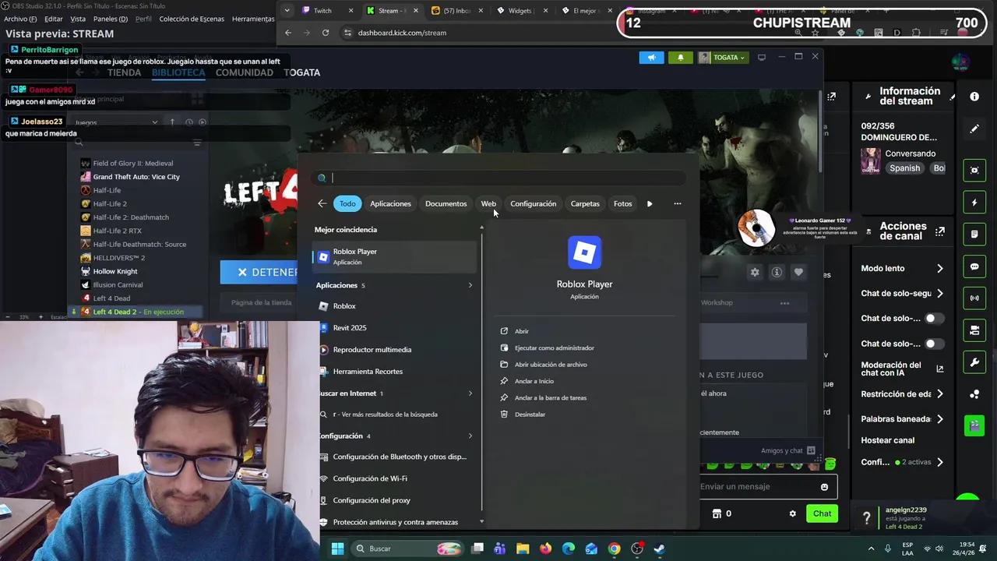The height and width of the screenshot is (561, 997).
Task: Toggle second Chat de solo switch
Action: pyautogui.click(x=934, y=344)
